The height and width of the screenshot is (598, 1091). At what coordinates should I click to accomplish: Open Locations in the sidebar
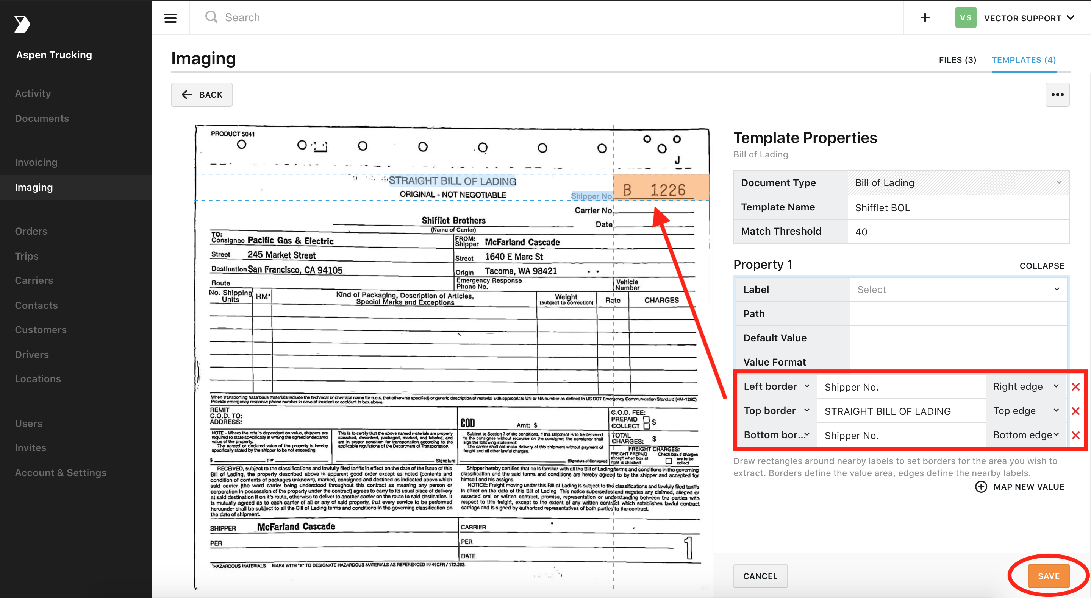[38, 379]
